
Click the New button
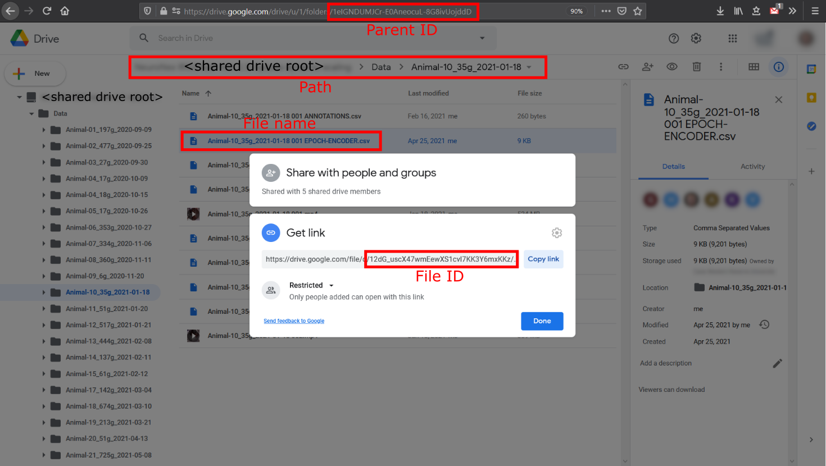click(35, 74)
